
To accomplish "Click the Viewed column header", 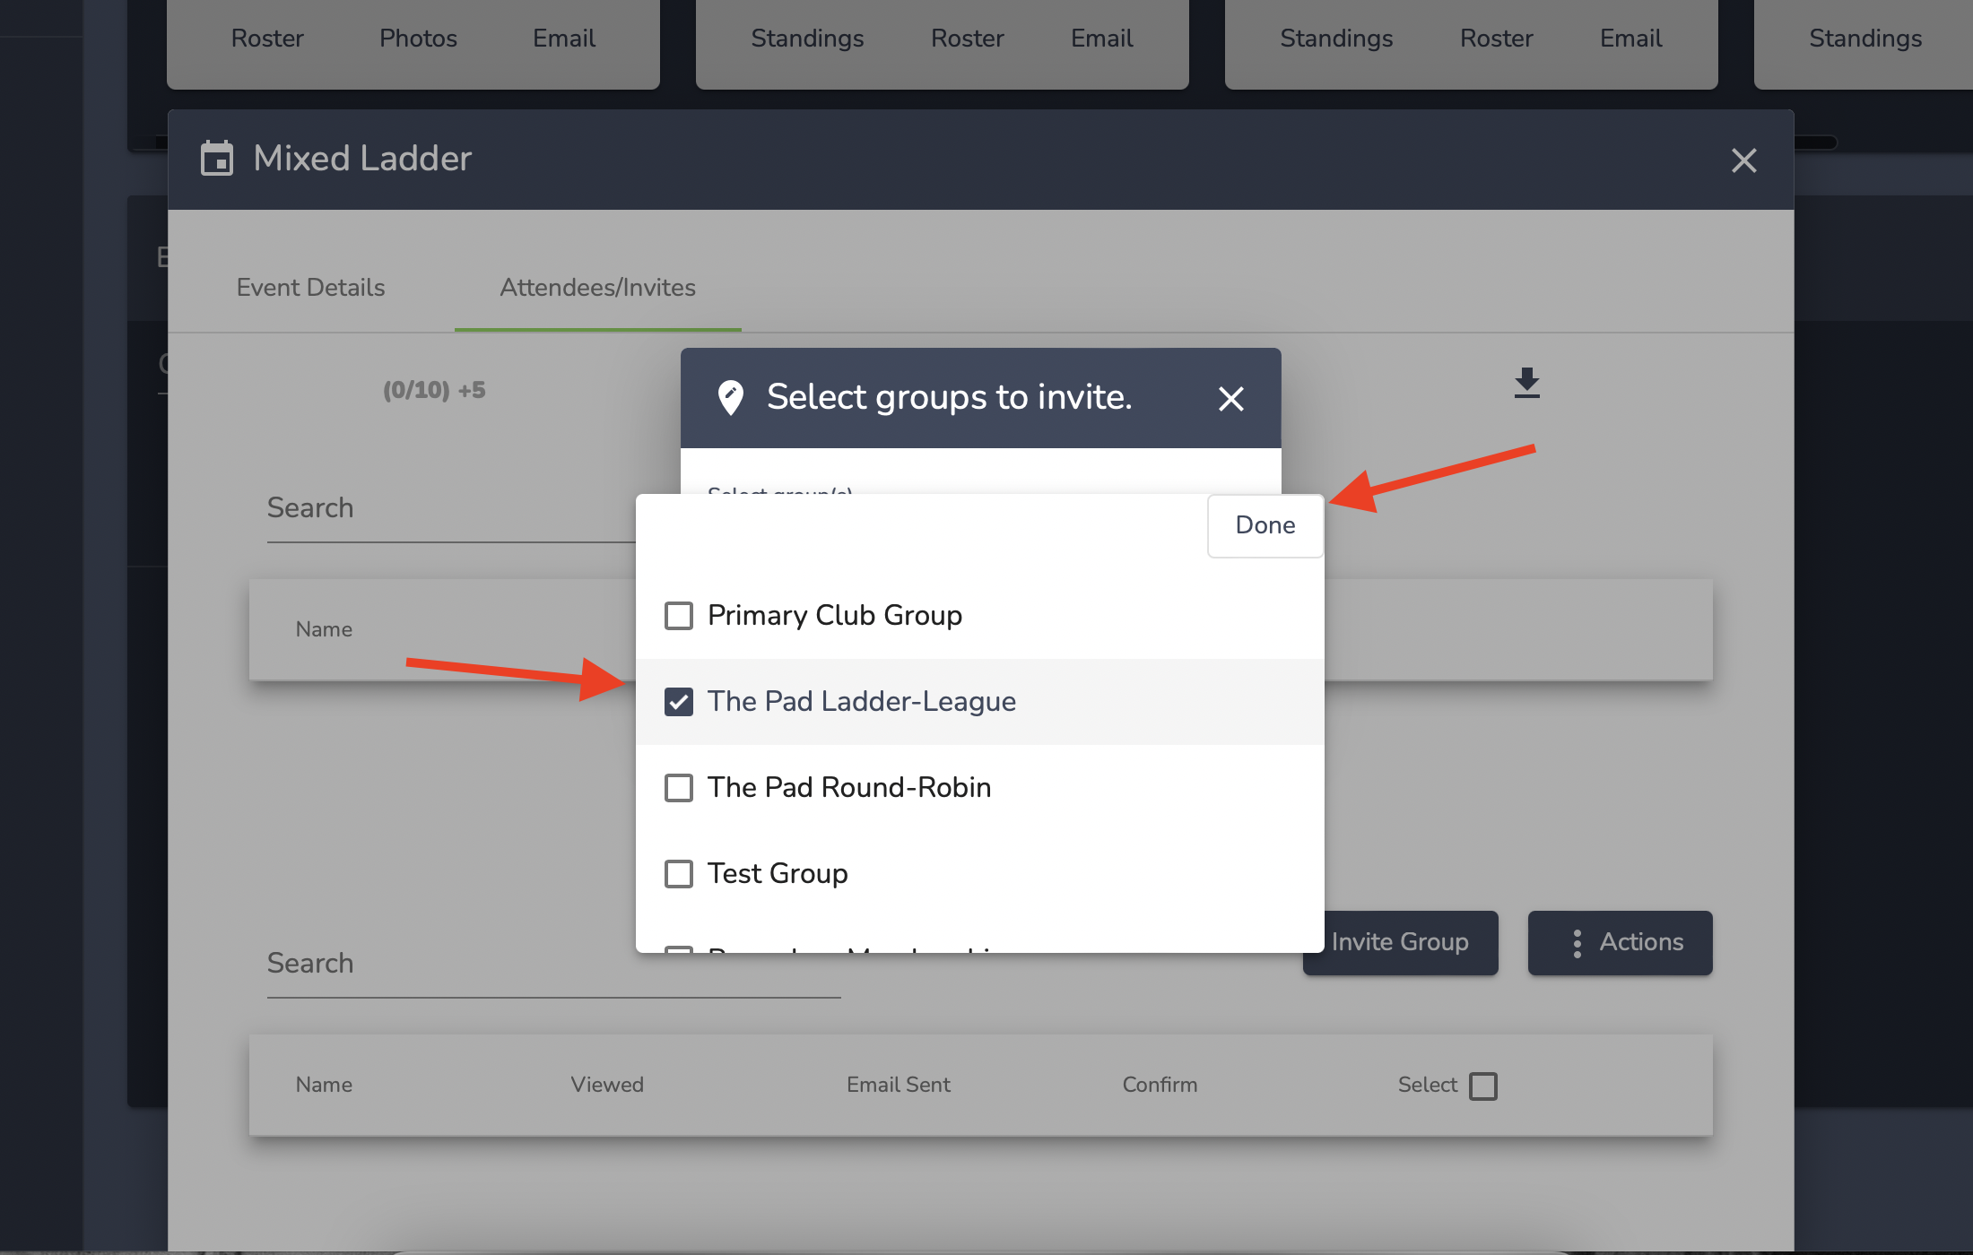I will click(x=607, y=1085).
